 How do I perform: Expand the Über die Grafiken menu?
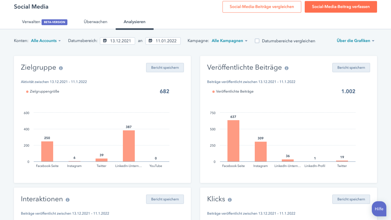click(x=356, y=41)
